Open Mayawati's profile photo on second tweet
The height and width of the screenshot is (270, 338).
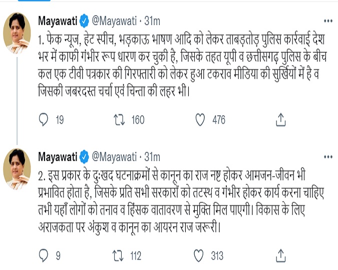(x=18, y=169)
